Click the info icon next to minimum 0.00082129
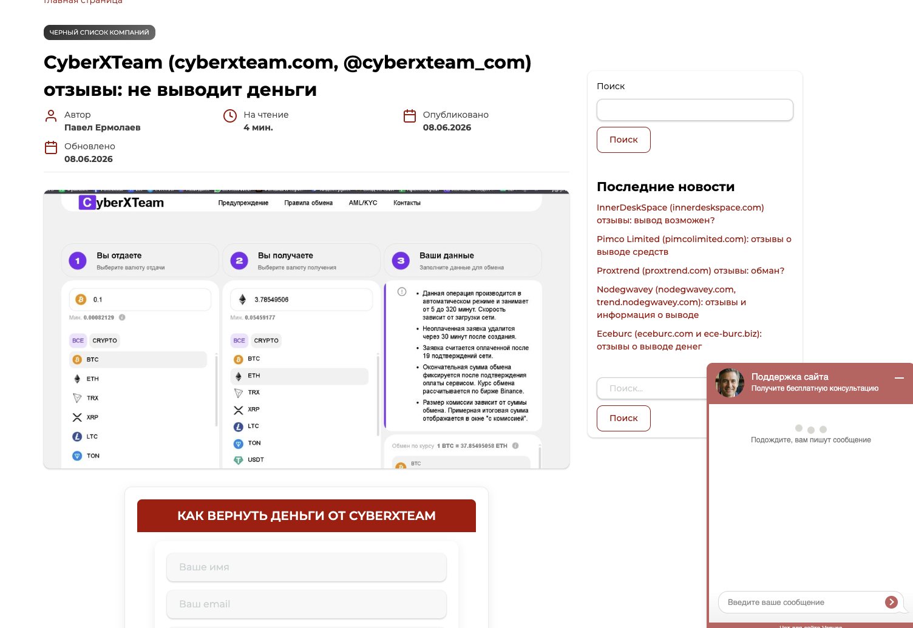 coord(122,317)
